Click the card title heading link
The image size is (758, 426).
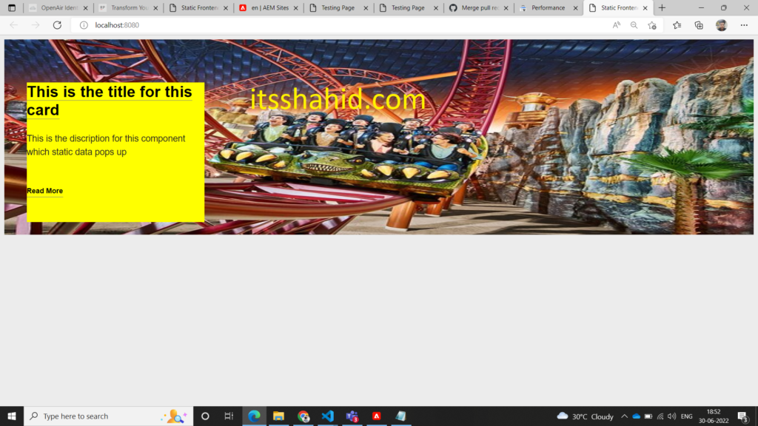click(110, 101)
